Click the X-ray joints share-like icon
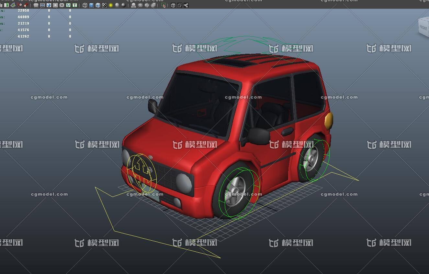Viewport: 429px width, 274px height. tap(186, 5)
